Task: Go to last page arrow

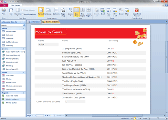Action: (x=48, y=115)
